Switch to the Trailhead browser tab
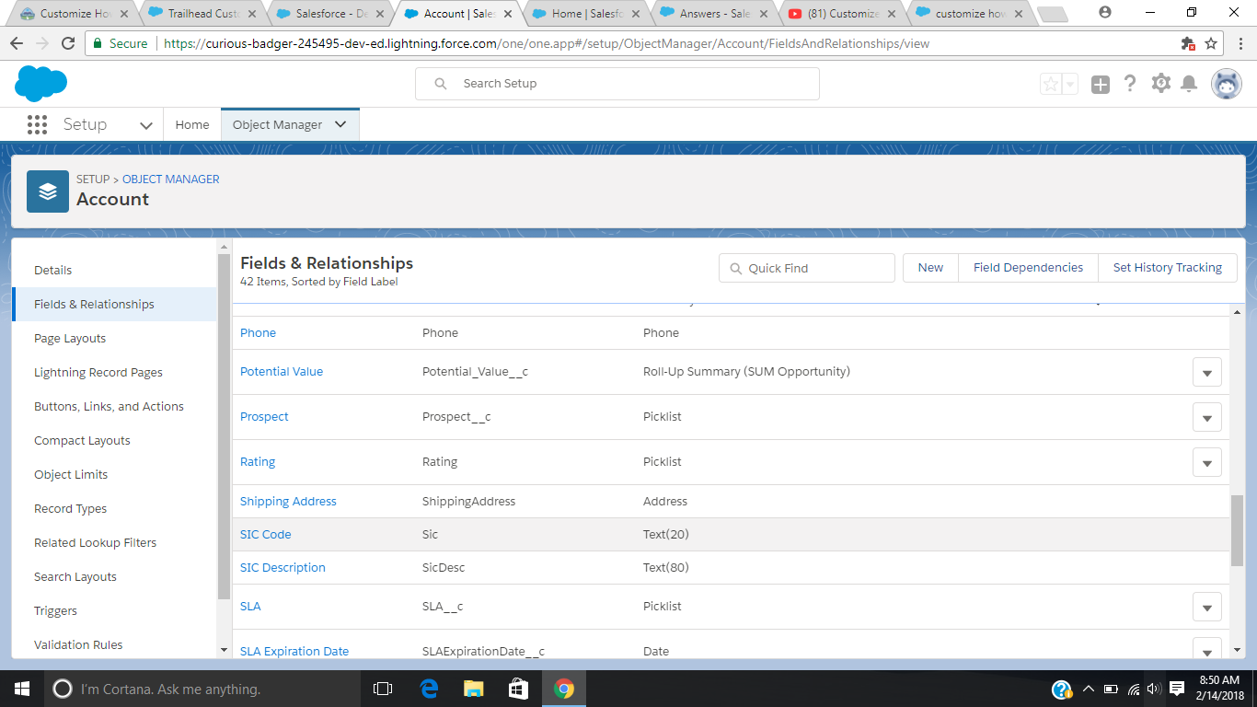The width and height of the screenshot is (1257, 707). coord(203,14)
